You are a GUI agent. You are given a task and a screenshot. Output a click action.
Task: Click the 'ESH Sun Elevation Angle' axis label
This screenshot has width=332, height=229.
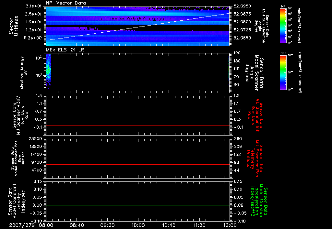pyautogui.click(x=262, y=26)
